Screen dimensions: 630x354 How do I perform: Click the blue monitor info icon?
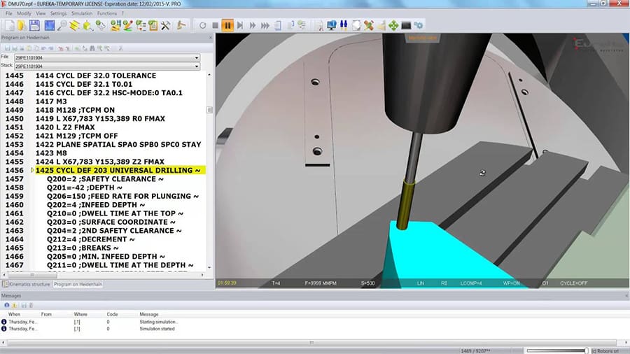coord(332,26)
